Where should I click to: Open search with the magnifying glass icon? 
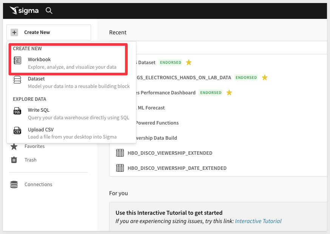point(49,11)
